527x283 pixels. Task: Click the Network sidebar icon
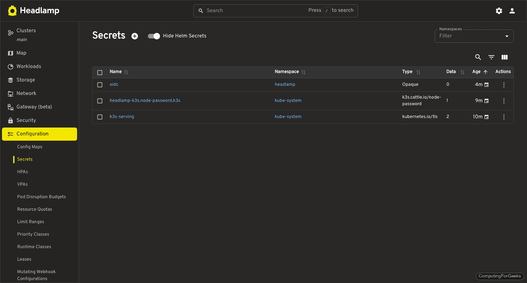pyautogui.click(x=11, y=94)
